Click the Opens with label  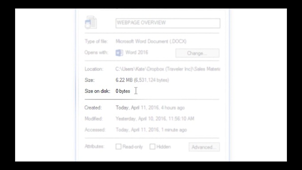point(96,52)
